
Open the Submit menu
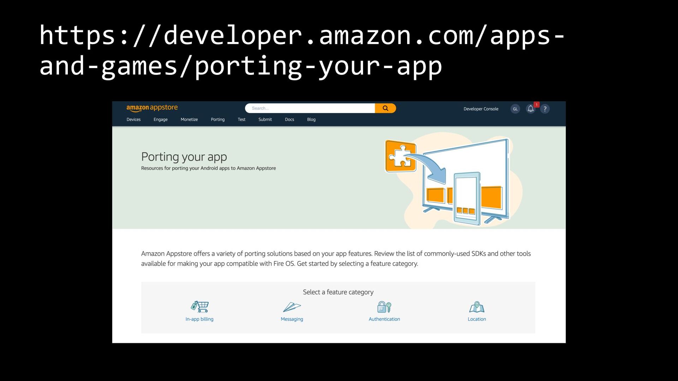[x=265, y=120]
